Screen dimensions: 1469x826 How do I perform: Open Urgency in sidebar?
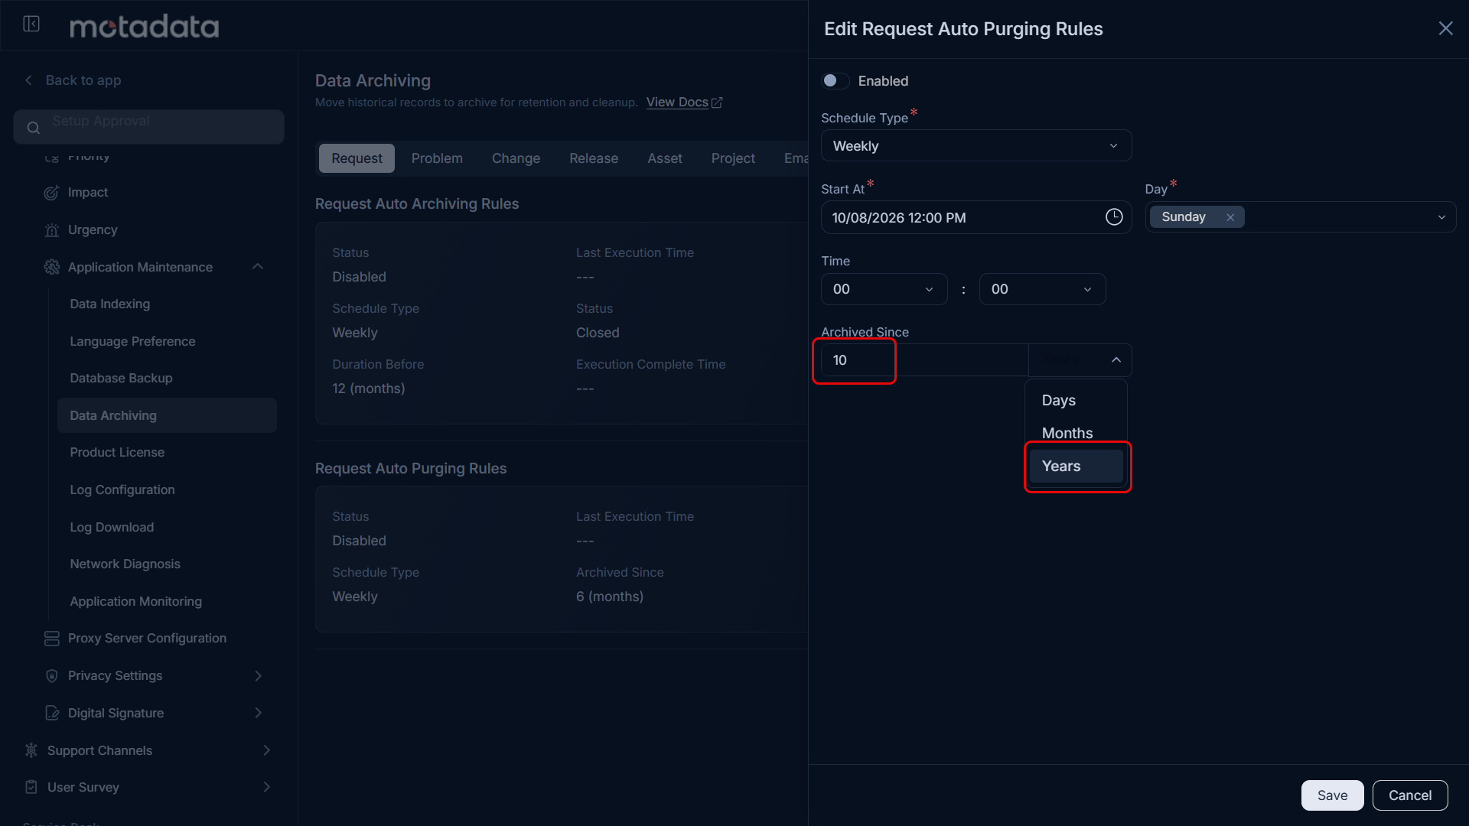pos(93,230)
